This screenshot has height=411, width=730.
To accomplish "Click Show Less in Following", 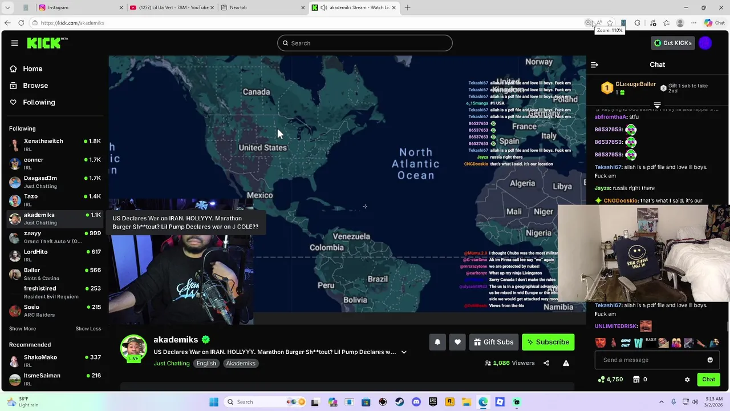I will [x=88, y=329].
